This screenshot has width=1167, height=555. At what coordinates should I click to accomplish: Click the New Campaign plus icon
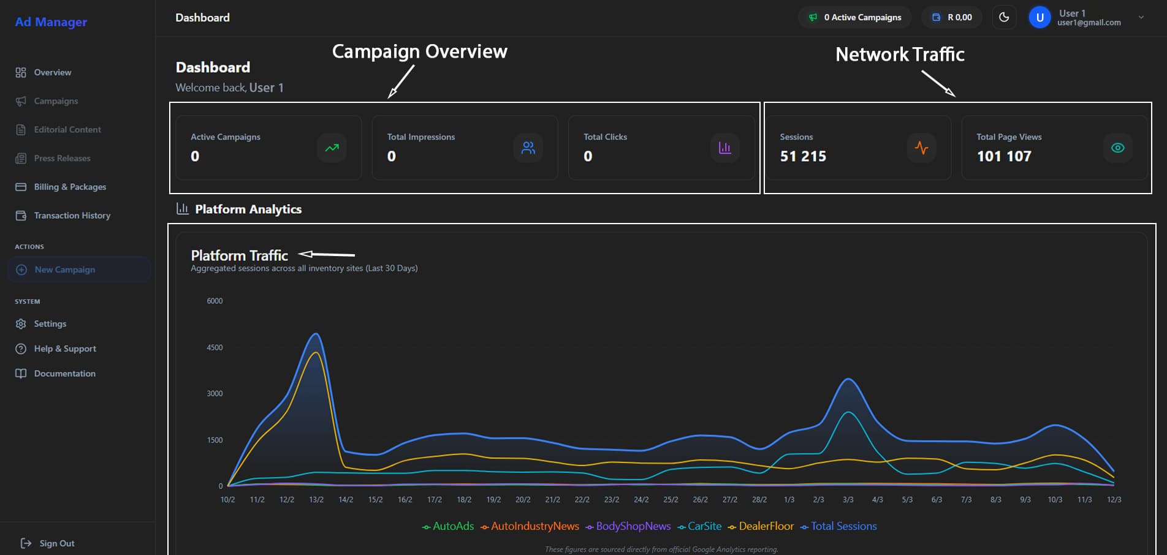(x=21, y=270)
